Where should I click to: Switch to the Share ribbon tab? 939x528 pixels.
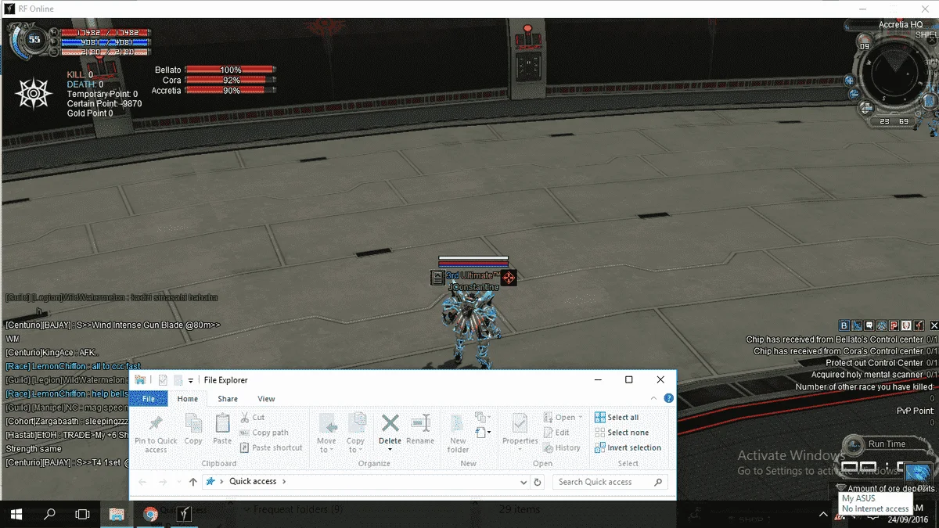[228, 399]
